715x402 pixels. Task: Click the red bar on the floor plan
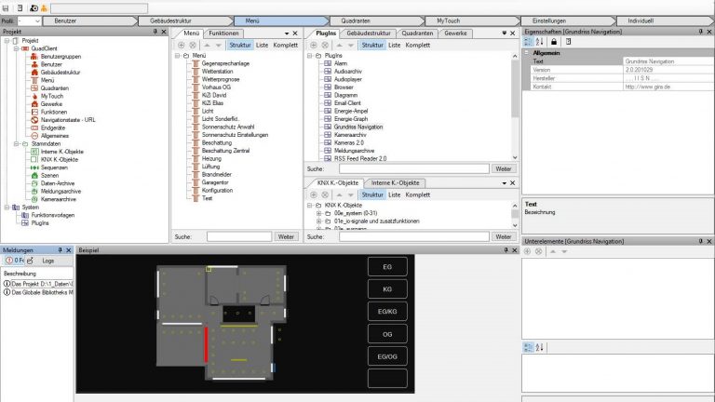pos(206,342)
